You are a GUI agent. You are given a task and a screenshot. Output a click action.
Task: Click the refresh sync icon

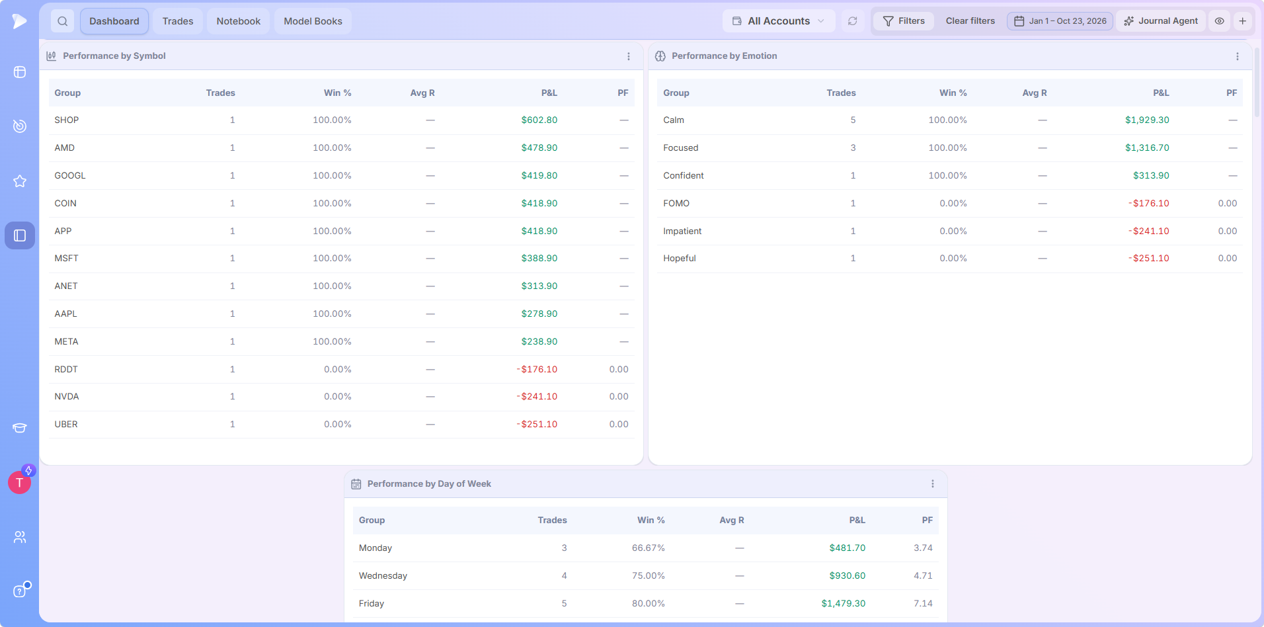pos(853,21)
